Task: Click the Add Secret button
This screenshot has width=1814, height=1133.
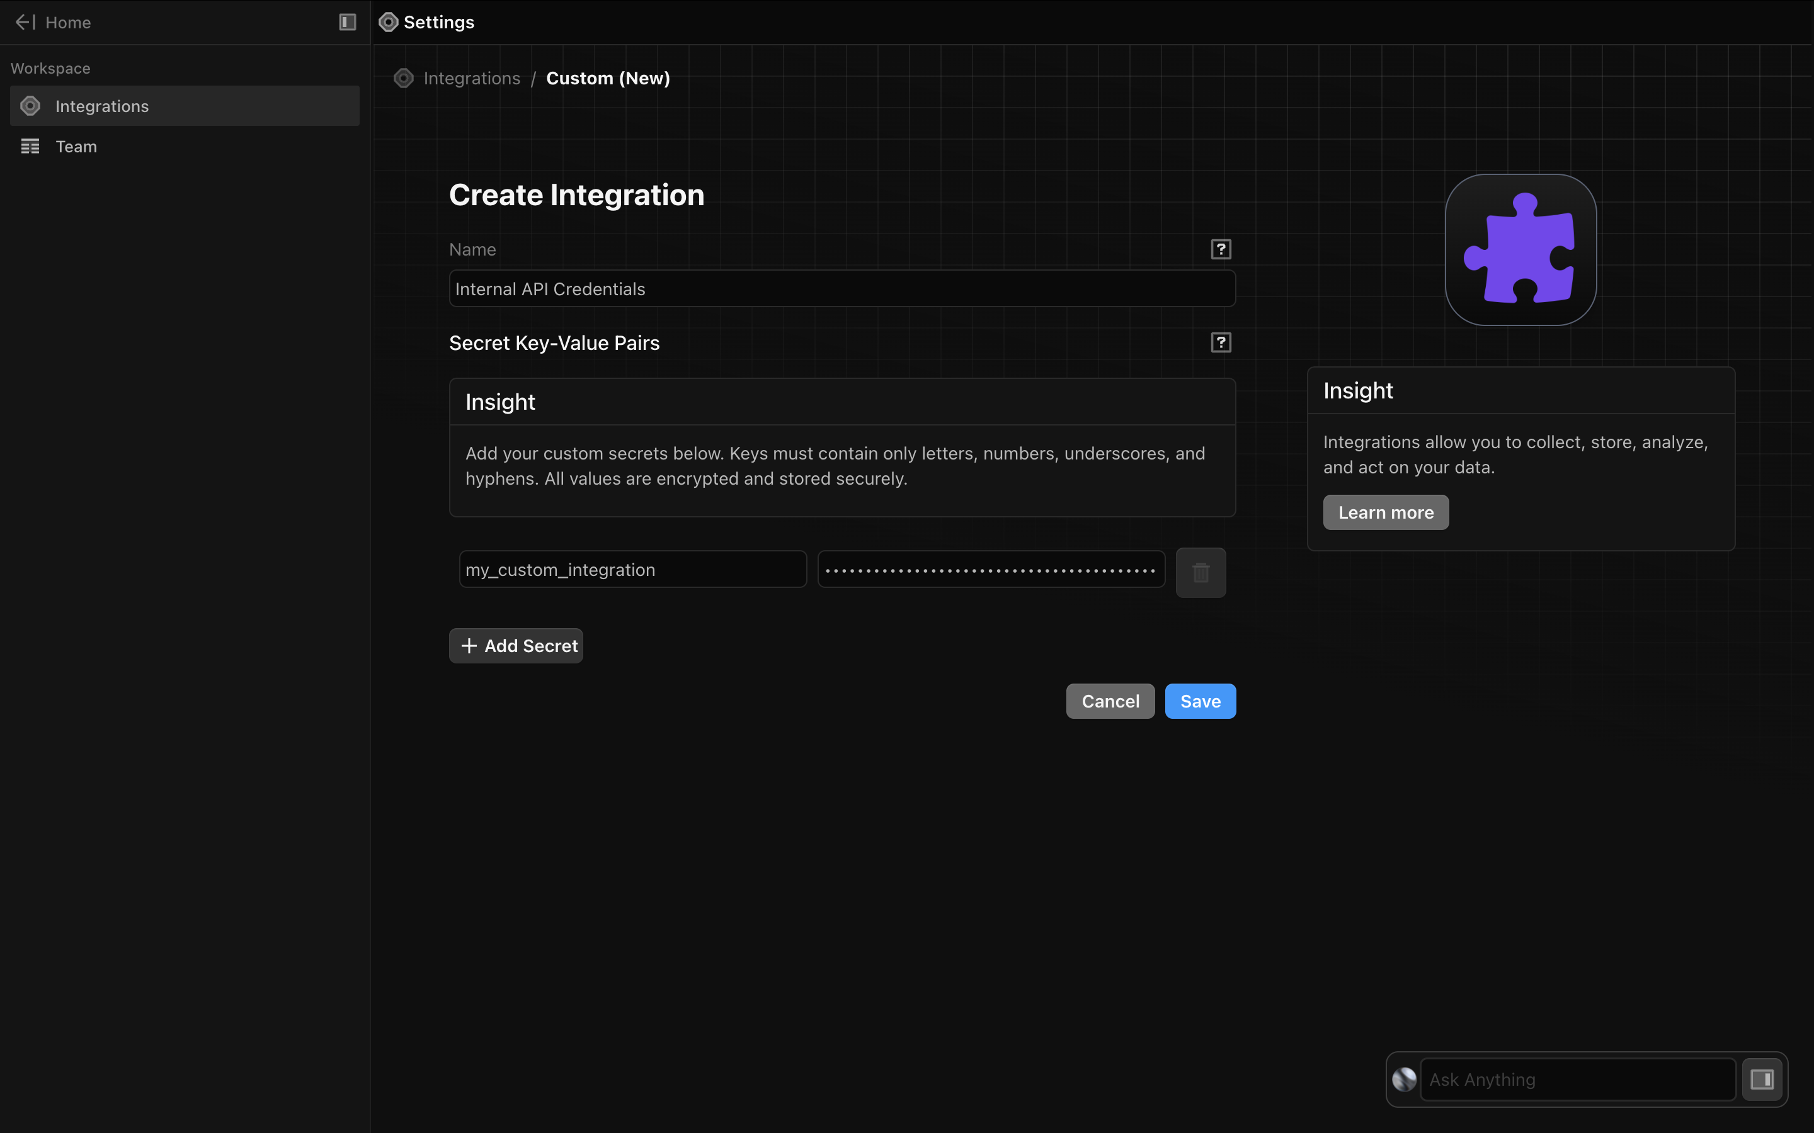Action: click(516, 646)
